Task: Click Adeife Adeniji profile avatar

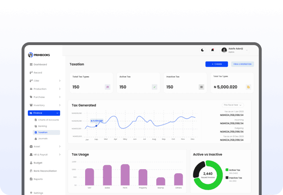Action: click(224, 50)
